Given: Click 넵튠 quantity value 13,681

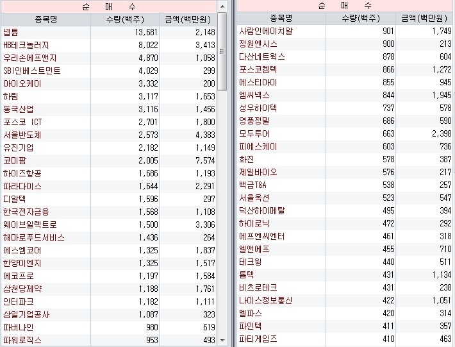Looking at the screenshot, I should (x=146, y=32).
